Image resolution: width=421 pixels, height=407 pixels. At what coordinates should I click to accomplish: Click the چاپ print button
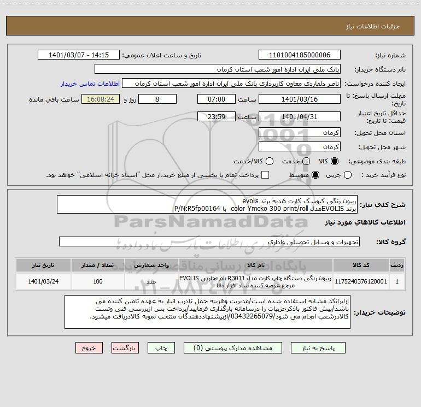(161, 348)
